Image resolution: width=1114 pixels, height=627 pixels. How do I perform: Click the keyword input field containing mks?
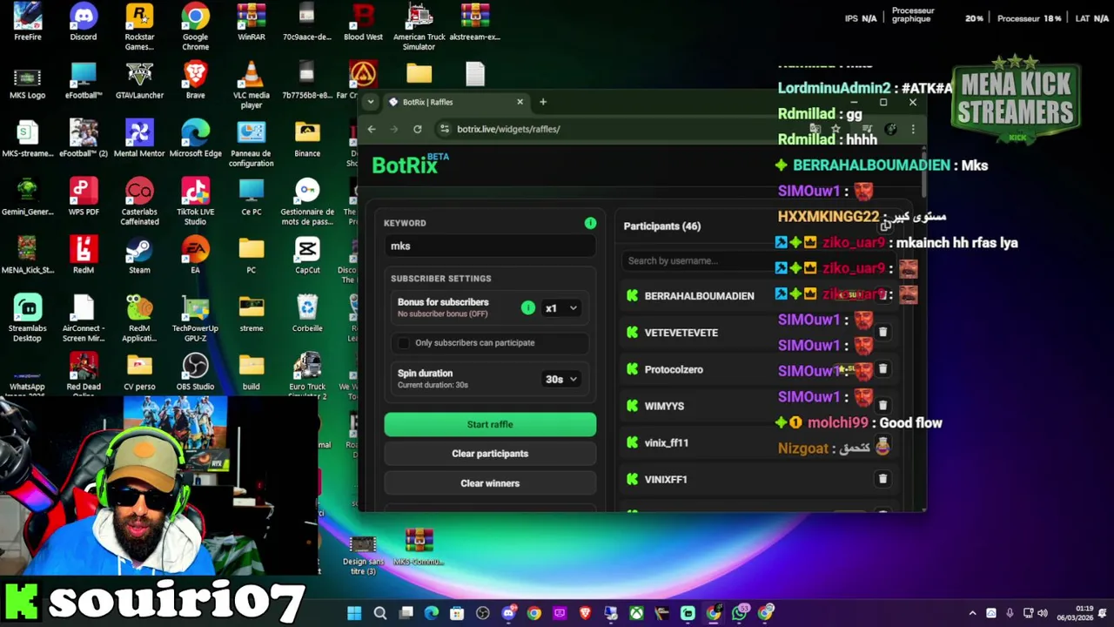490,246
